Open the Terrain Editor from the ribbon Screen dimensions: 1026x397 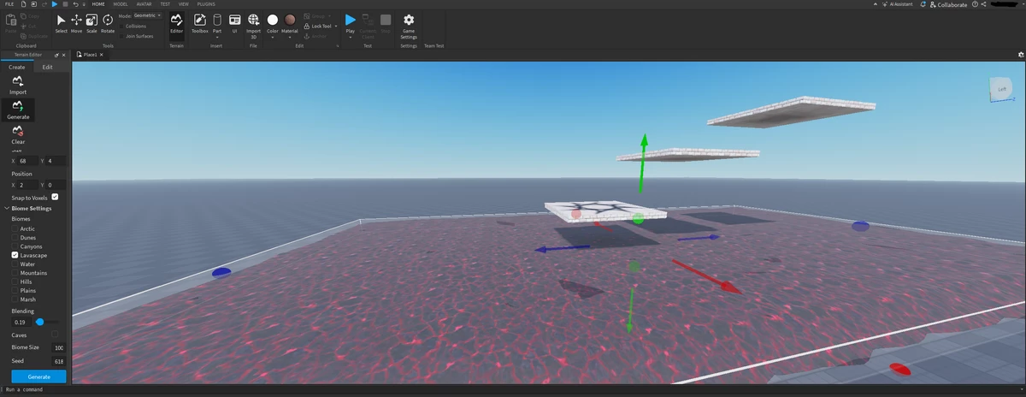pos(176,22)
